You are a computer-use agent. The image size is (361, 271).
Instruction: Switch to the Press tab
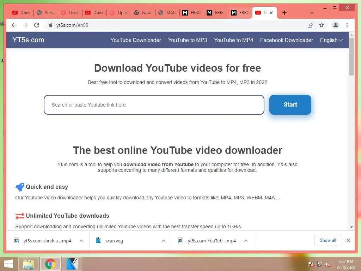click(x=45, y=13)
